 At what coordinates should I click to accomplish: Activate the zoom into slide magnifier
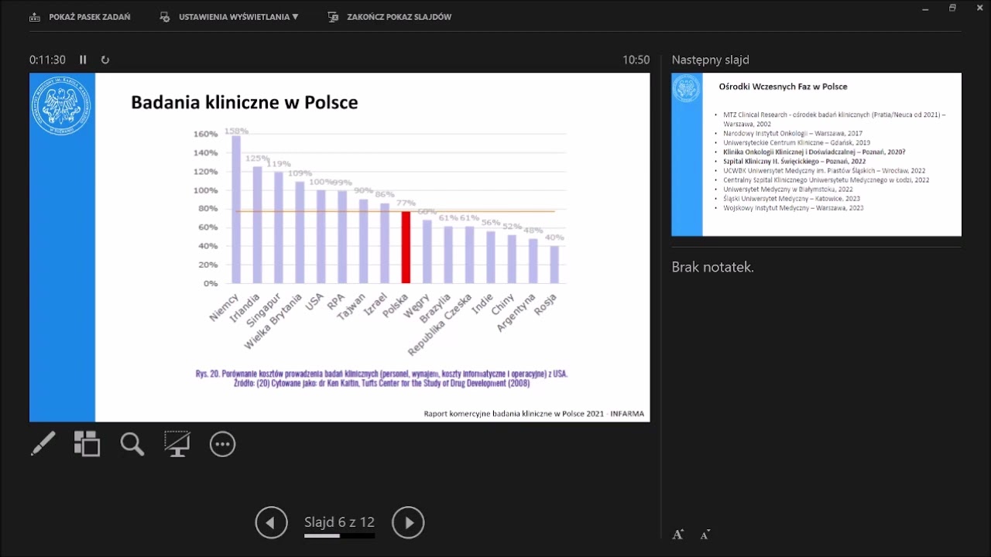(132, 443)
